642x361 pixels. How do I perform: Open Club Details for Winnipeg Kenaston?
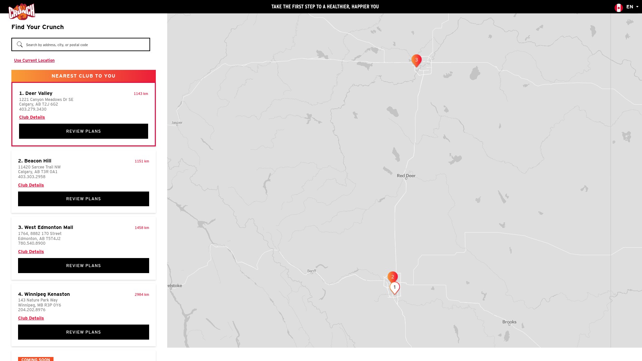pyautogui.click(x=31, y=318)
